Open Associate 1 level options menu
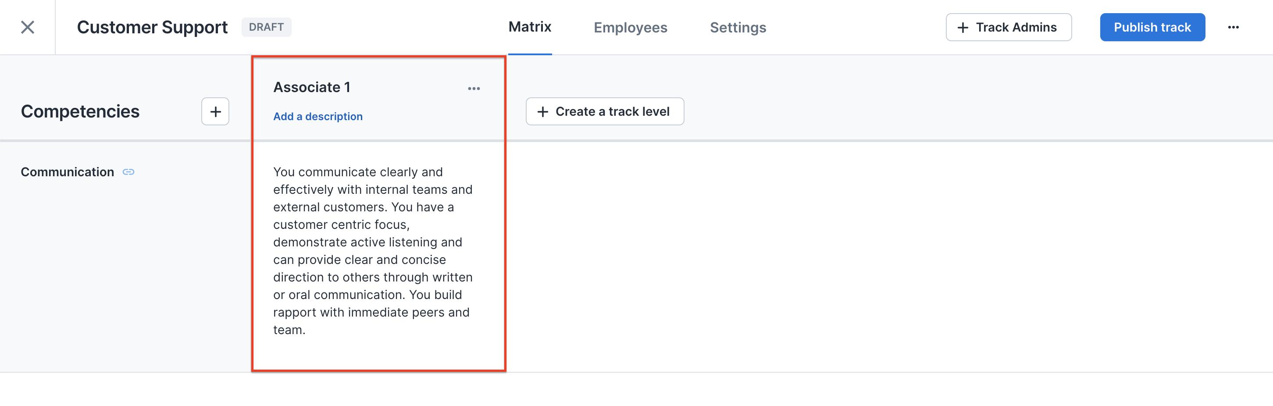Viewport: 1273px width, 406px height. (474, 89)
